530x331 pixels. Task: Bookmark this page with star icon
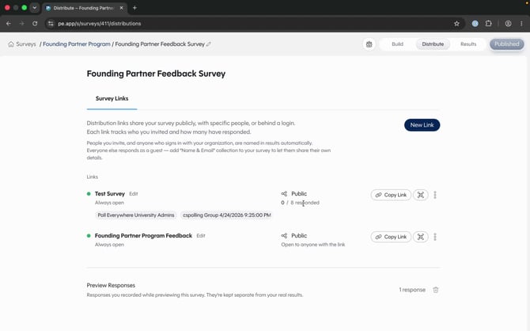[456, 23]
